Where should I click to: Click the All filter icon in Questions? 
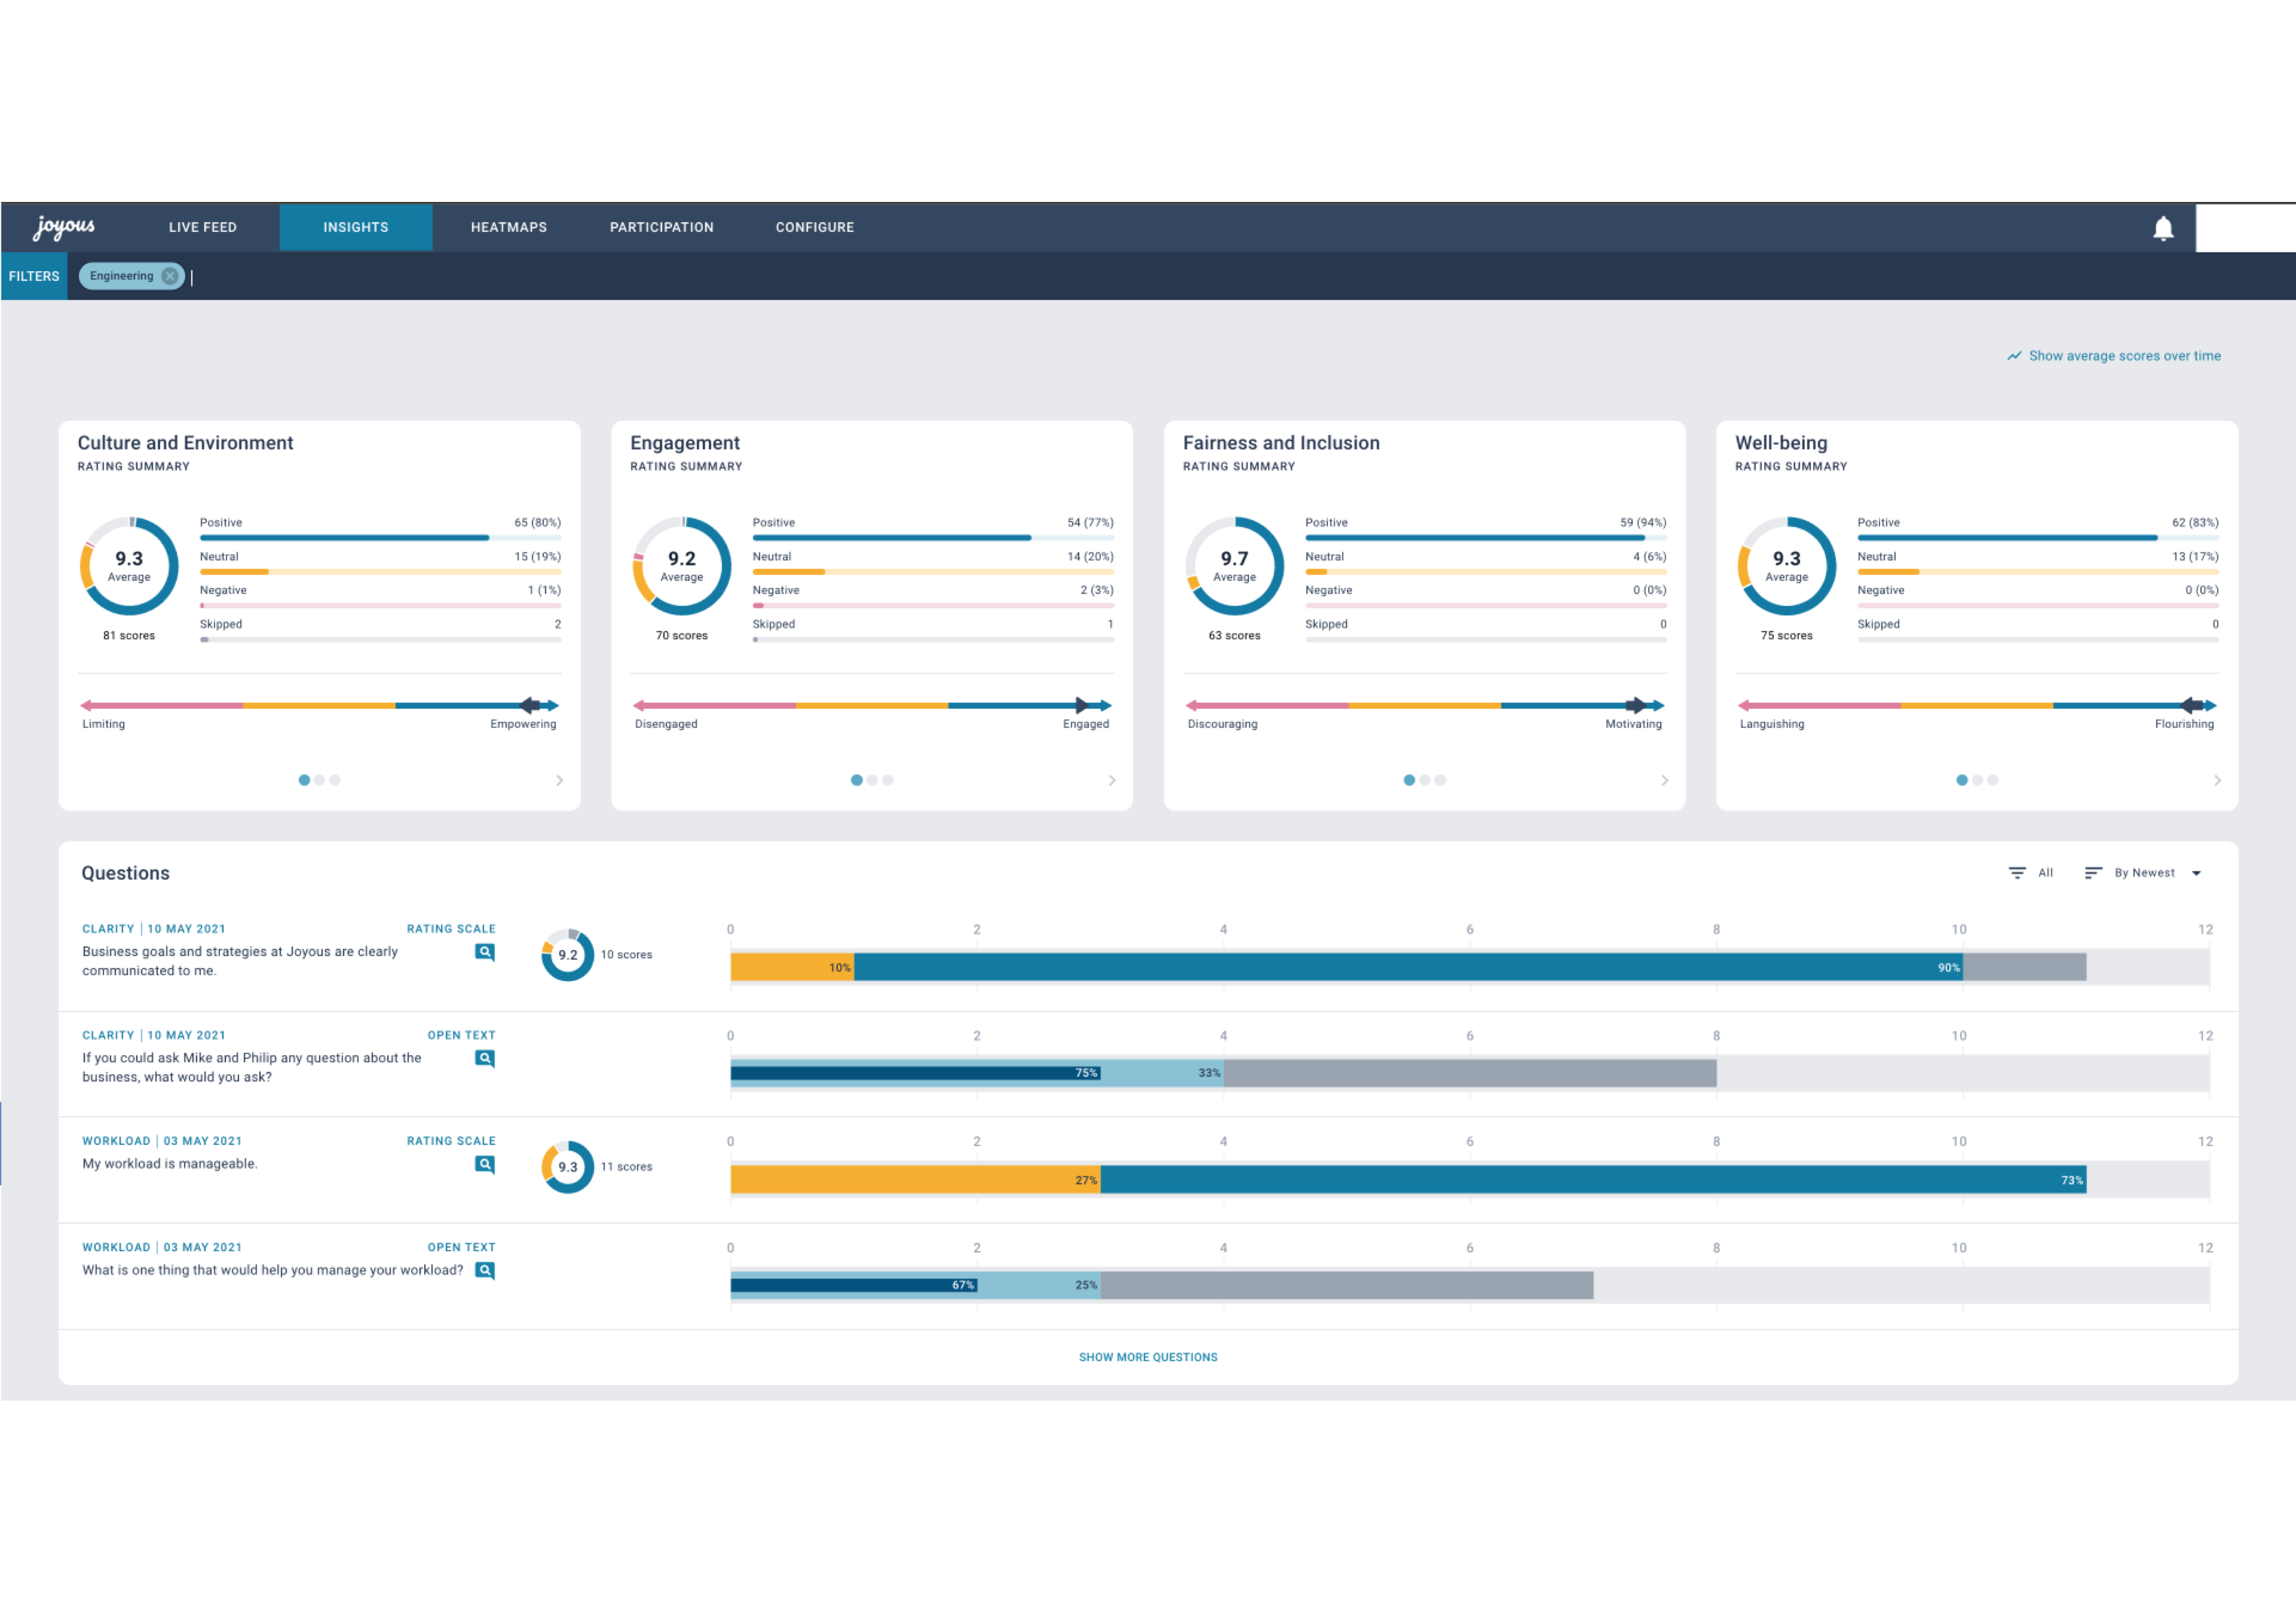click(2017, 873)
